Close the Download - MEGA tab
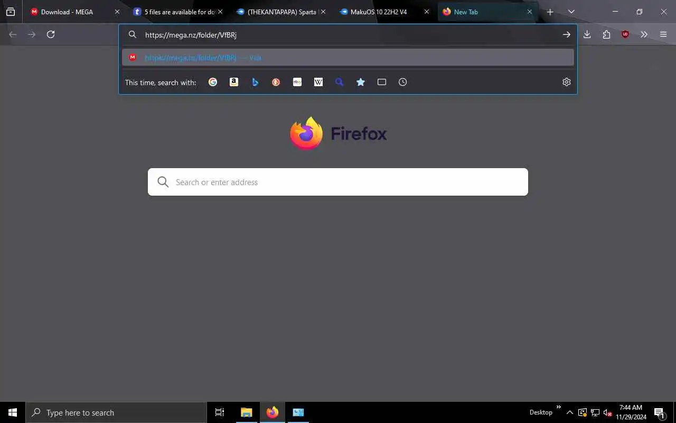This screenshot has width=676, height=423. (117, 12)
